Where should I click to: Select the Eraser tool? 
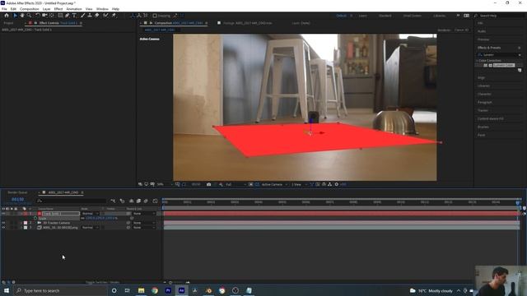(97, 16)
